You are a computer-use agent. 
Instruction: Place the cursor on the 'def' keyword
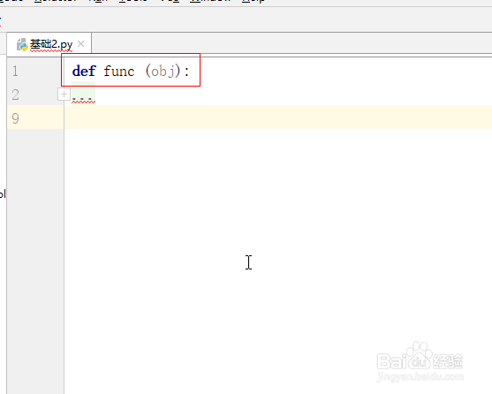click(x=84, y=71)
